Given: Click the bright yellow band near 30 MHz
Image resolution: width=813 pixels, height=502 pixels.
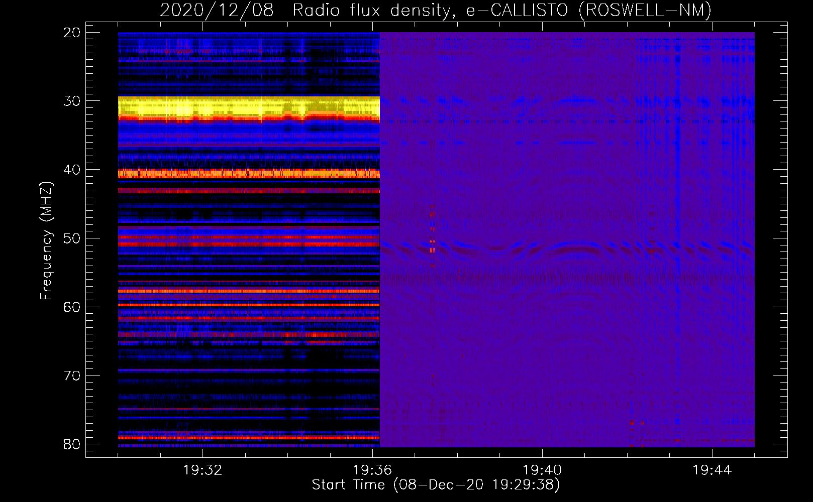Looking at the screenshot, I should pyautogui.click(x=249, y=107).
